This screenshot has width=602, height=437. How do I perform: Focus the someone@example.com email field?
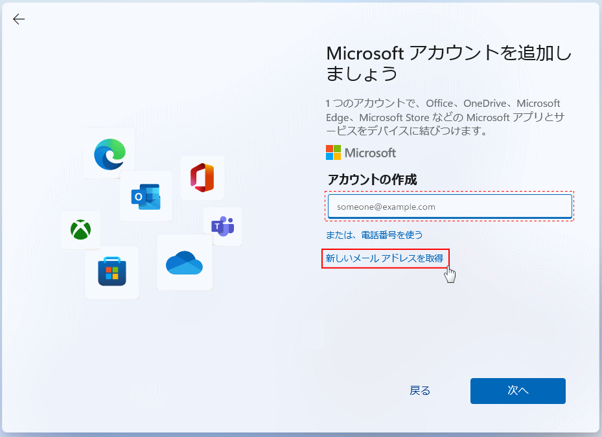tap(450, 207)
